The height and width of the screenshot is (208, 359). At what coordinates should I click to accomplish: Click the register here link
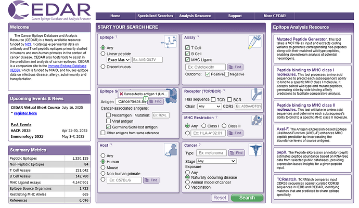[25, 113]
